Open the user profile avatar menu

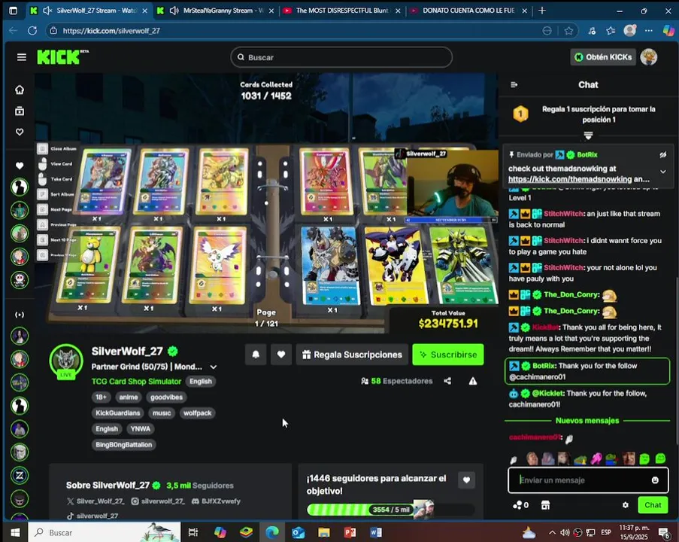pos(648,56)
